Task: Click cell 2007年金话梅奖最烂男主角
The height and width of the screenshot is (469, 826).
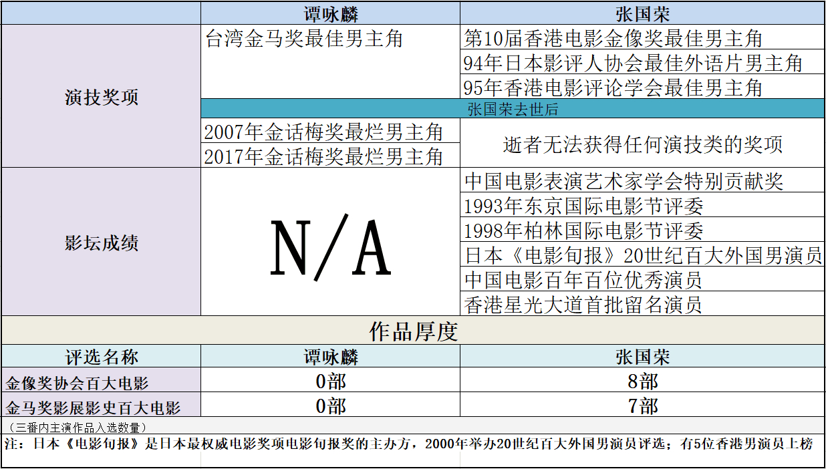Action: (x=331, y=131)
